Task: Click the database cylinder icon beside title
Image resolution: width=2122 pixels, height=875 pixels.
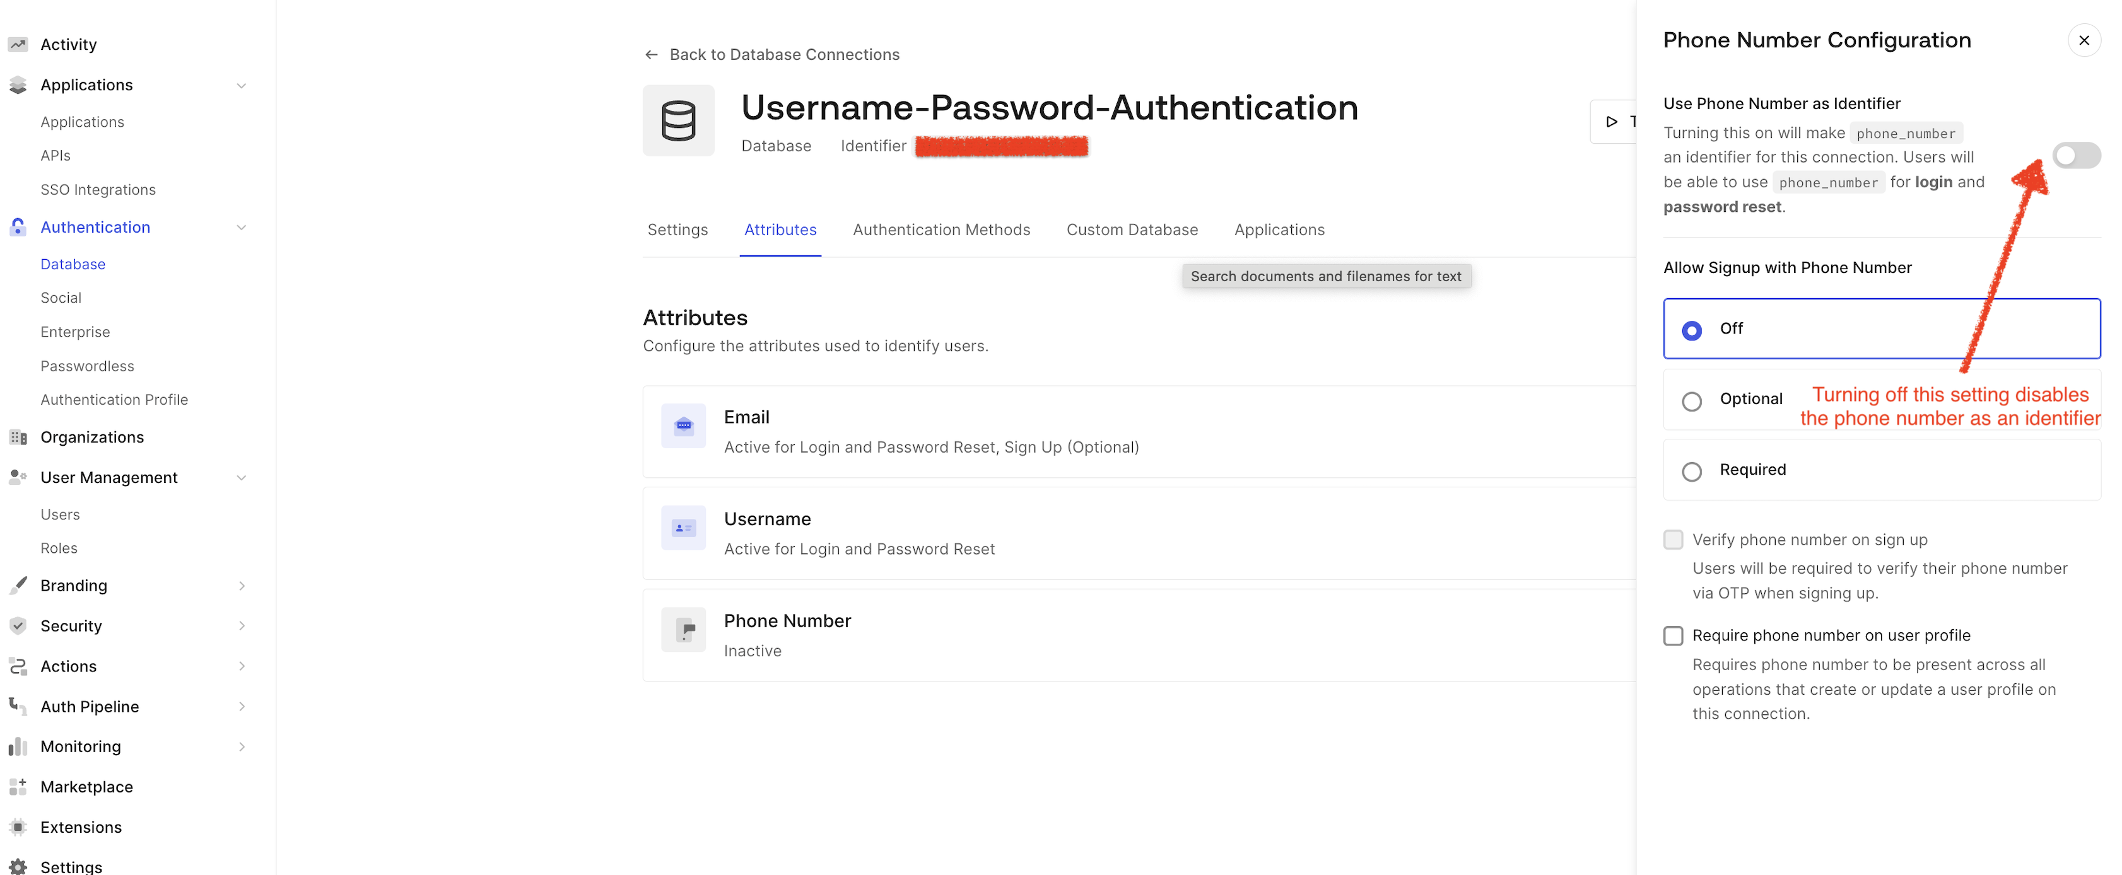Action: tap(679, 120)
